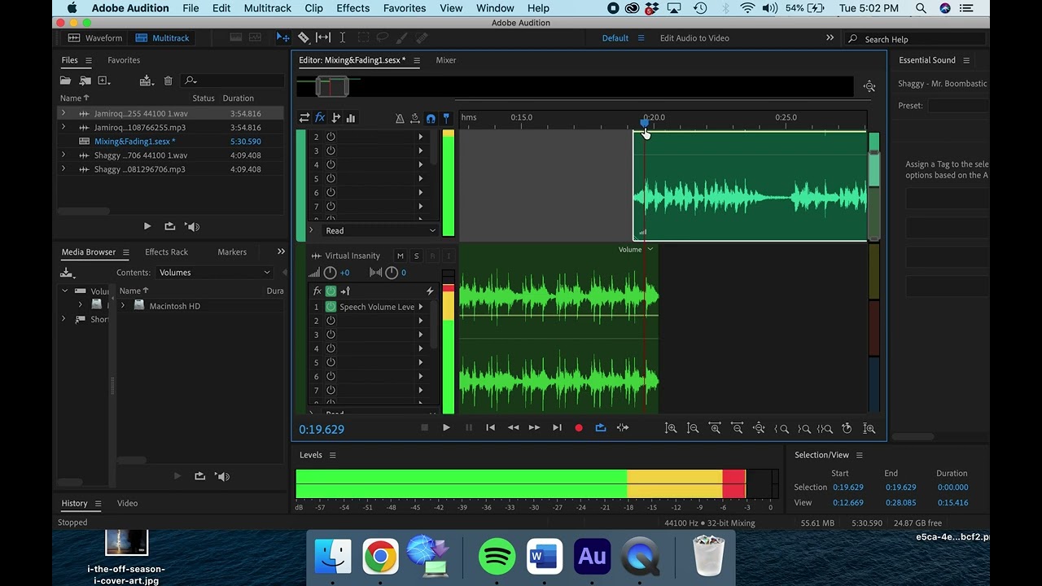
Task: Toggle the Metronome
Action: pos(400,118)
